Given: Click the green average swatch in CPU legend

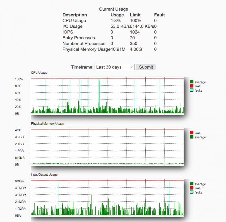Looking at the screenshot, I should [x=191, y=82].
